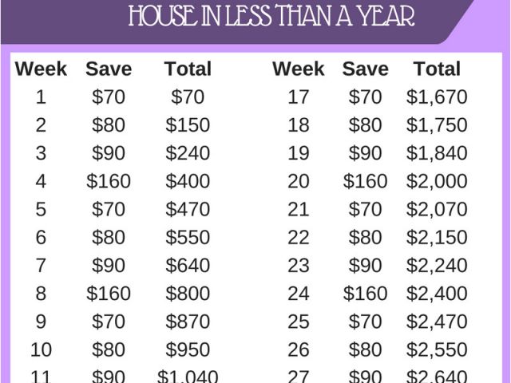The height and width of the screenshot is (383, 511).
Task: Click the $1,840 total in week 19
Action: coord(437,153)
